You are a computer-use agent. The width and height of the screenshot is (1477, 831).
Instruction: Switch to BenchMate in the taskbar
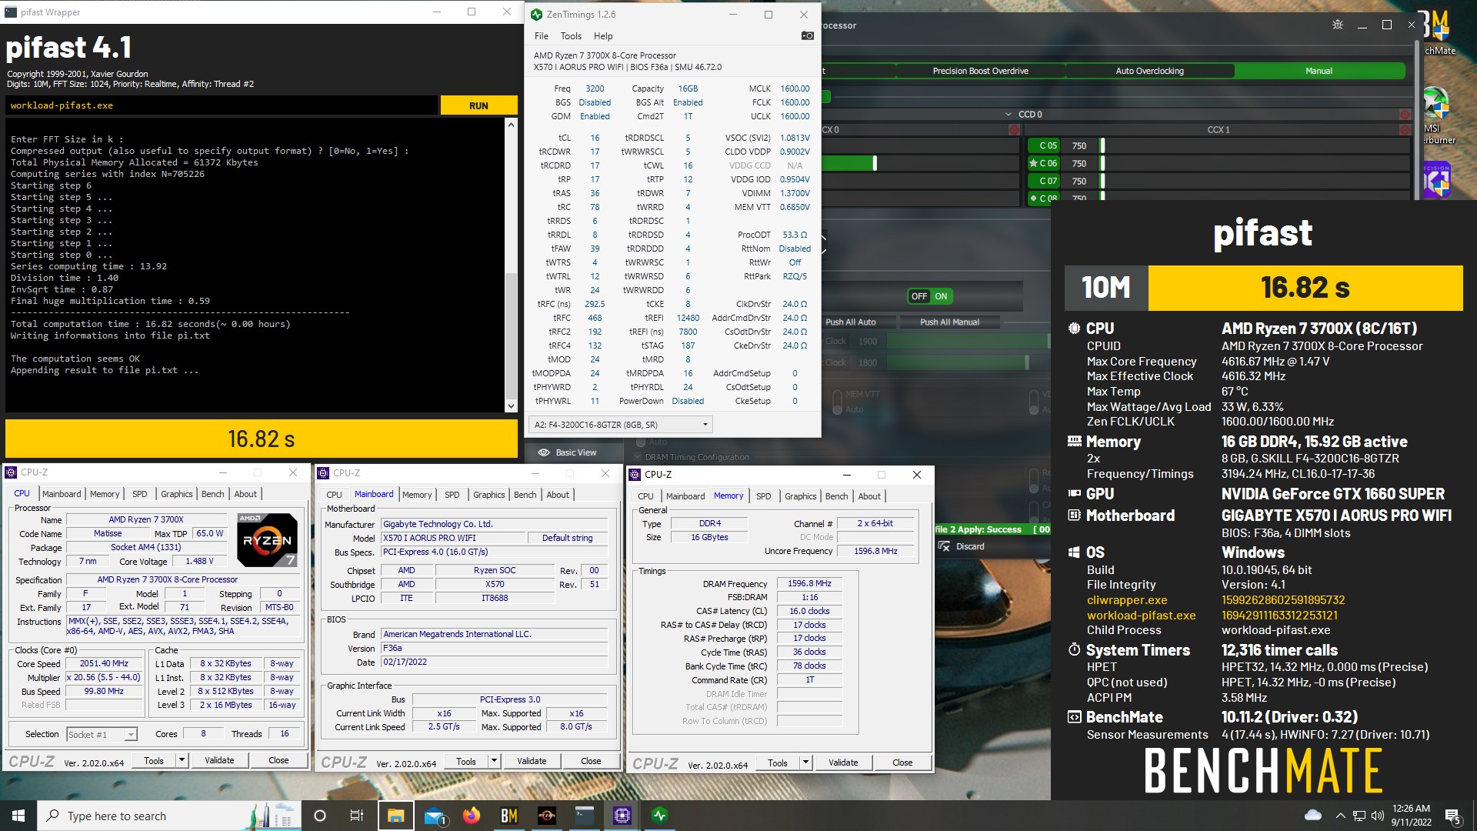click(x=509, y=816)
